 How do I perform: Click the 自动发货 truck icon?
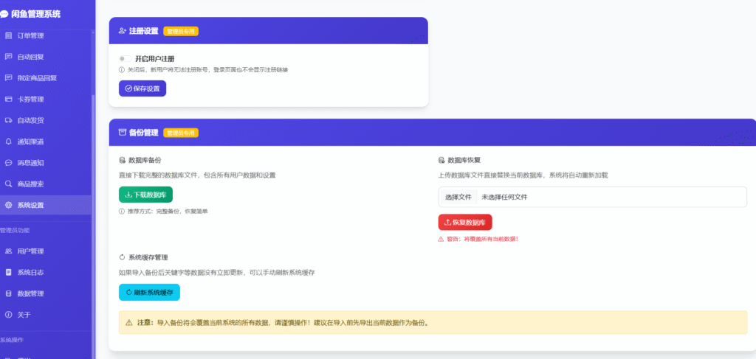[8, 120]
